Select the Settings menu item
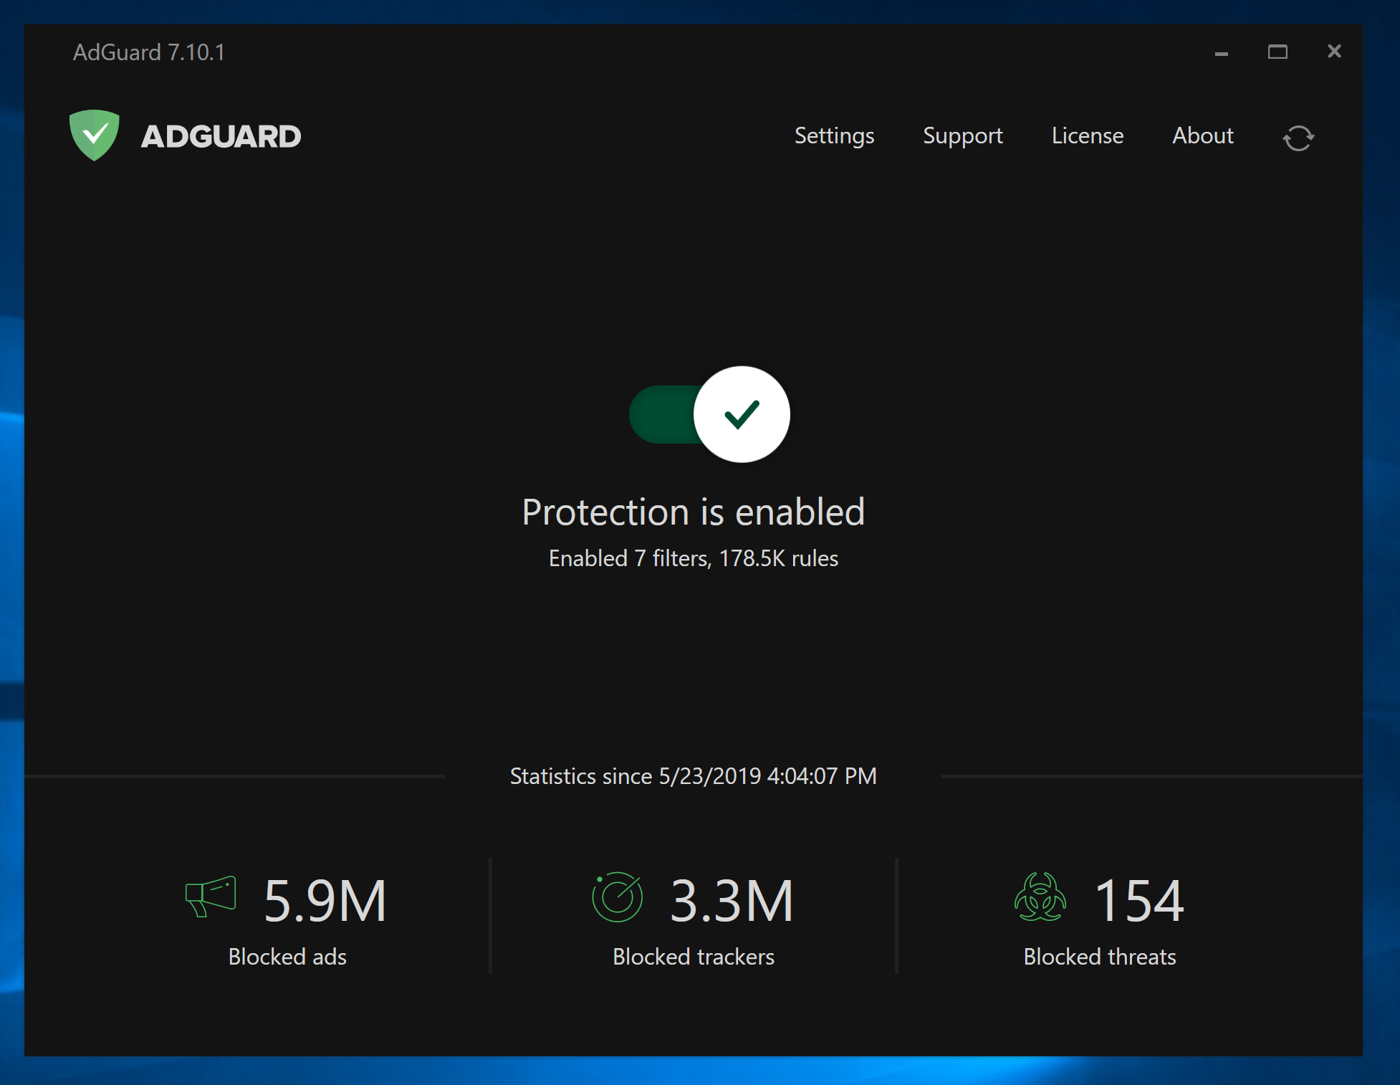 (835, 135)
